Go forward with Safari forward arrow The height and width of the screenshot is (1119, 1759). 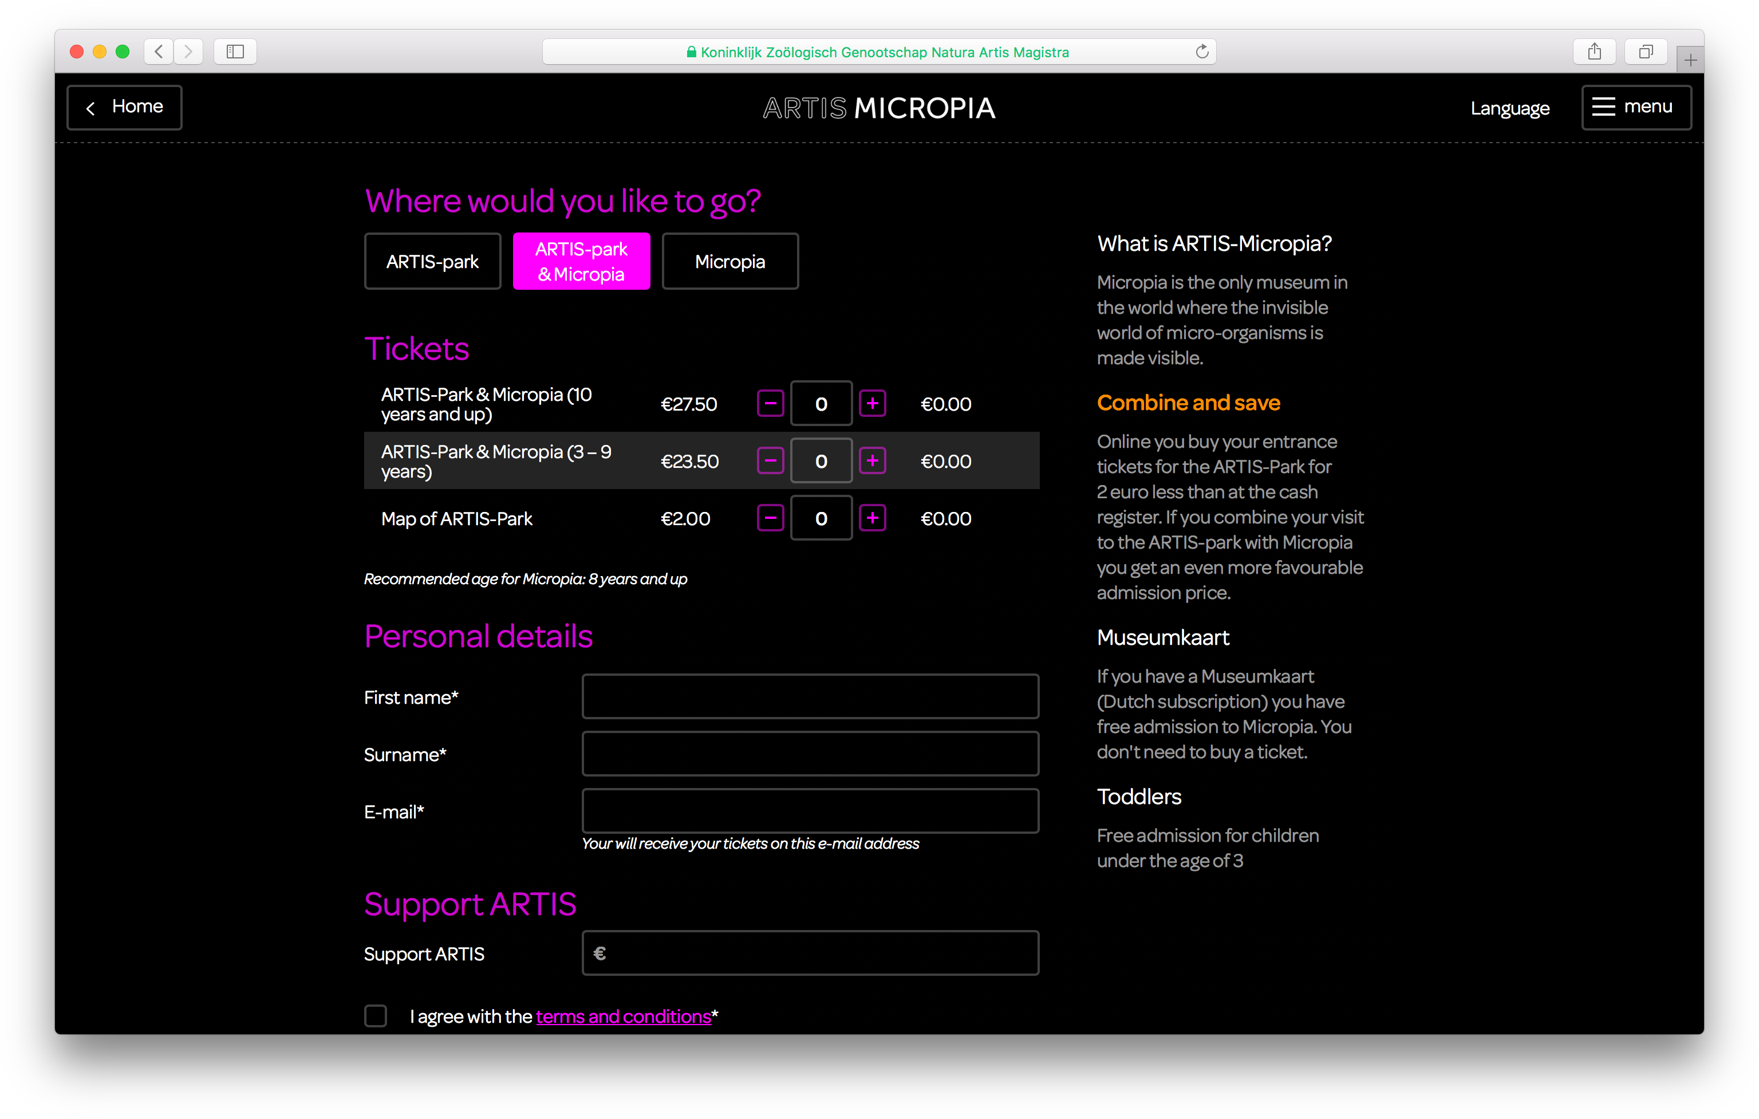pos(188,51)
